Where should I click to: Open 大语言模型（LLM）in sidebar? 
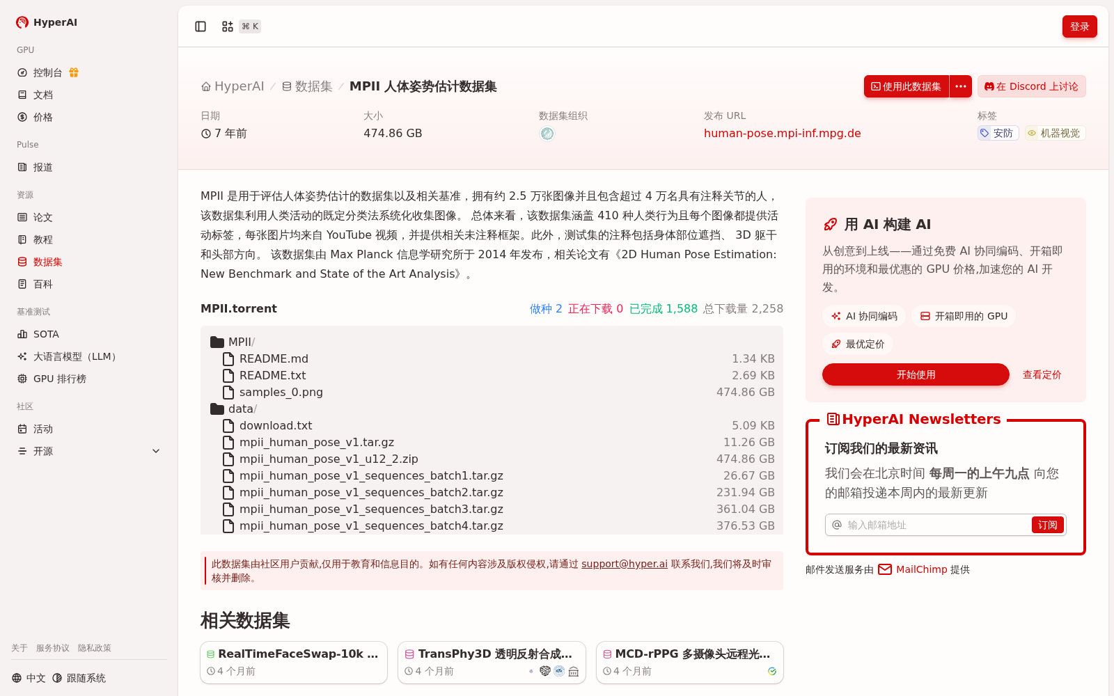point(76,356)
